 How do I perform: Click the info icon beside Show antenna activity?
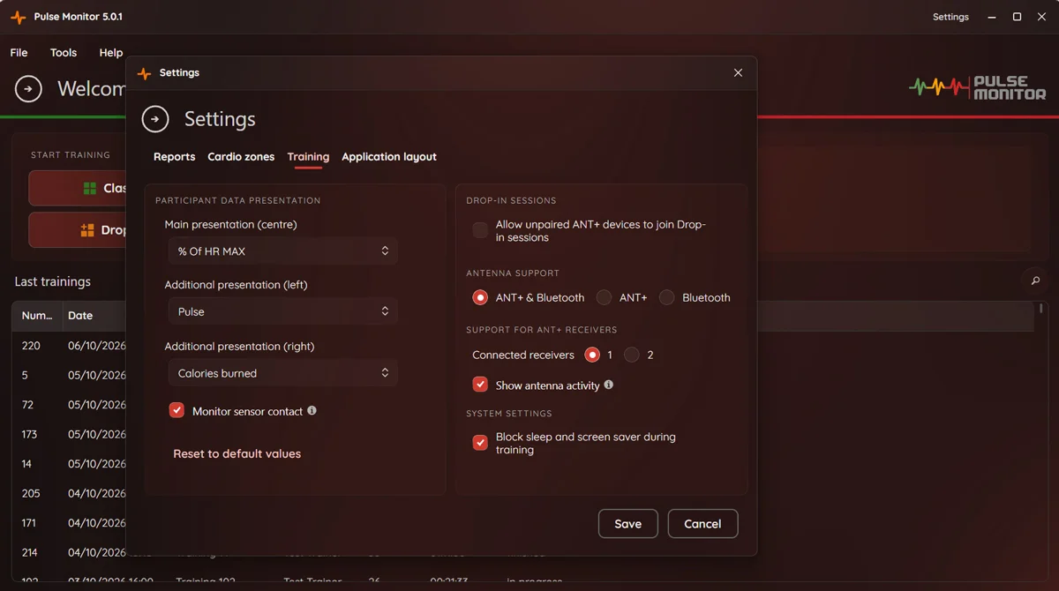(608, 385)
